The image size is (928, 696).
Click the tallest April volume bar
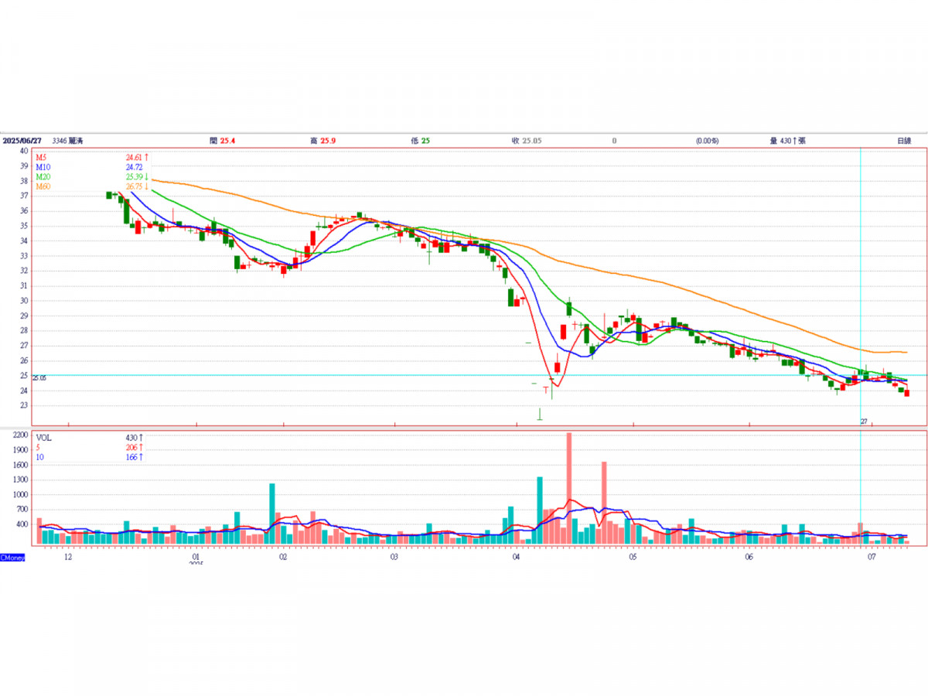569,490
